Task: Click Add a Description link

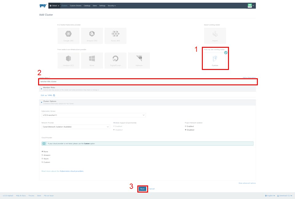Action: coord(249,78)
